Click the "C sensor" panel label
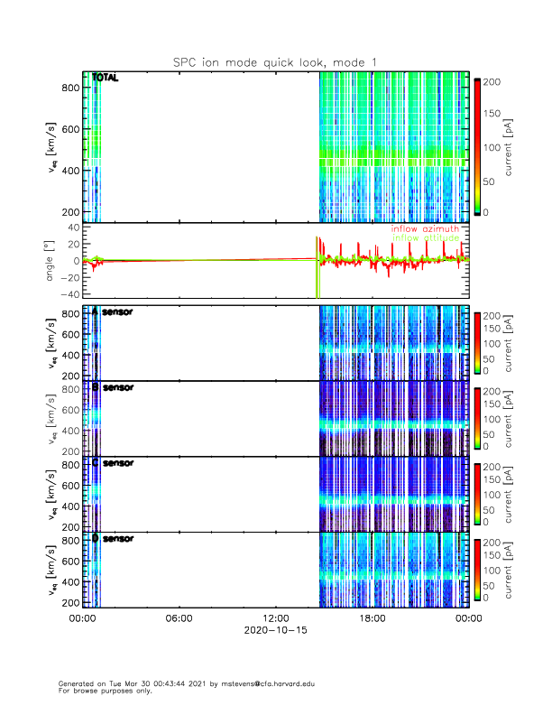 tap(112, 463)
